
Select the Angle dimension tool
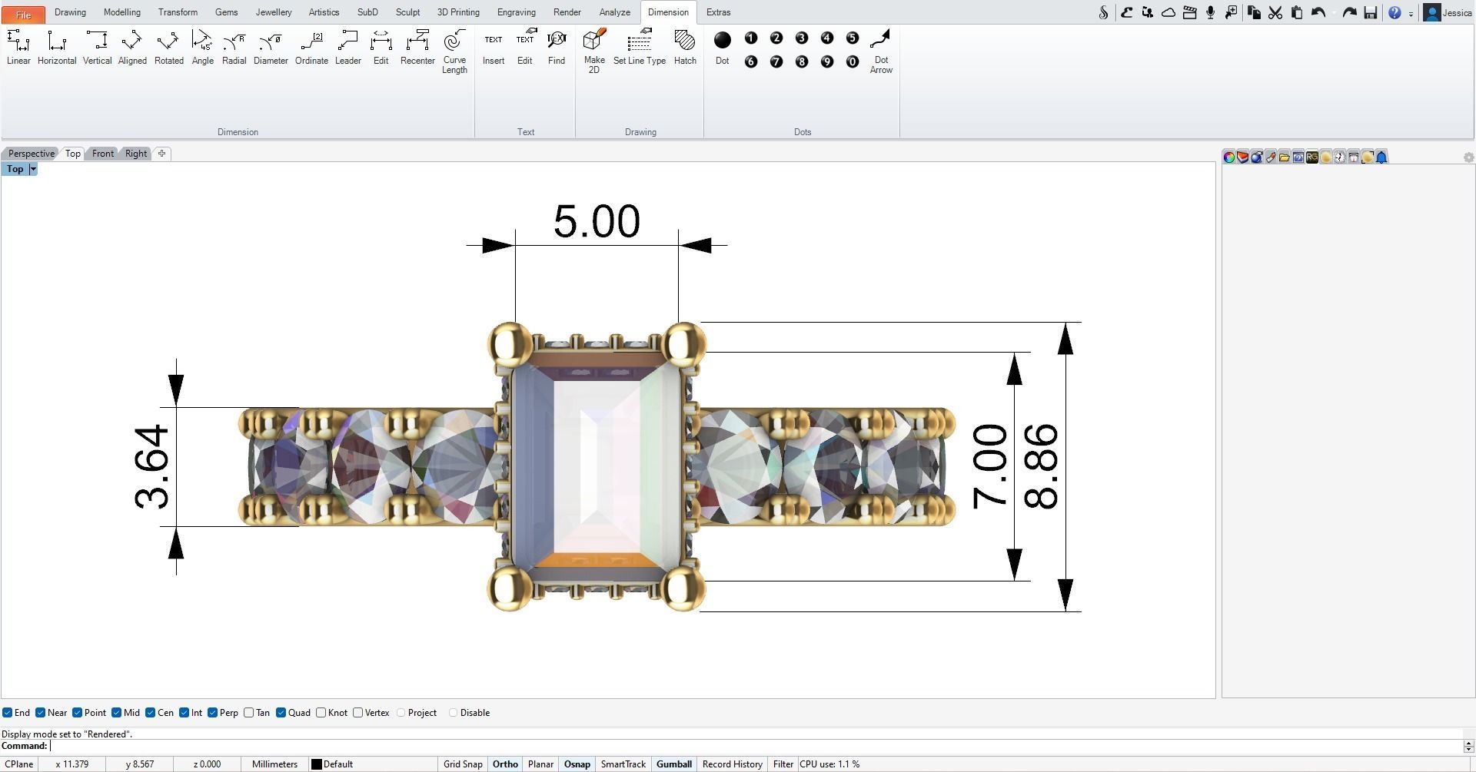coord(202,48)
